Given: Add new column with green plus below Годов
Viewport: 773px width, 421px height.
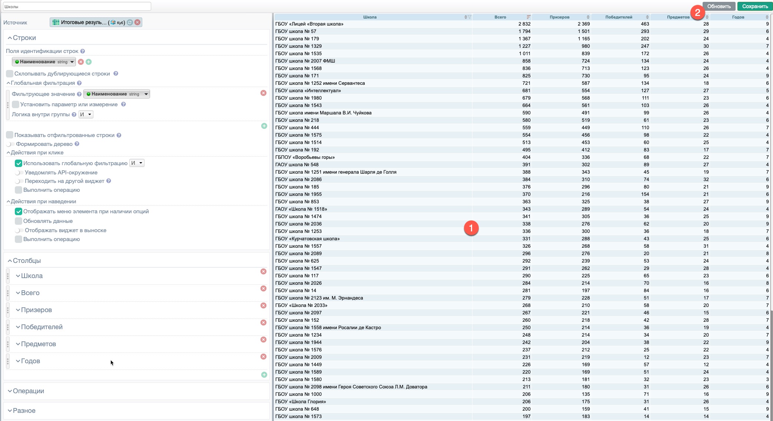Looking at the screenshot, I should coord(264,375).
